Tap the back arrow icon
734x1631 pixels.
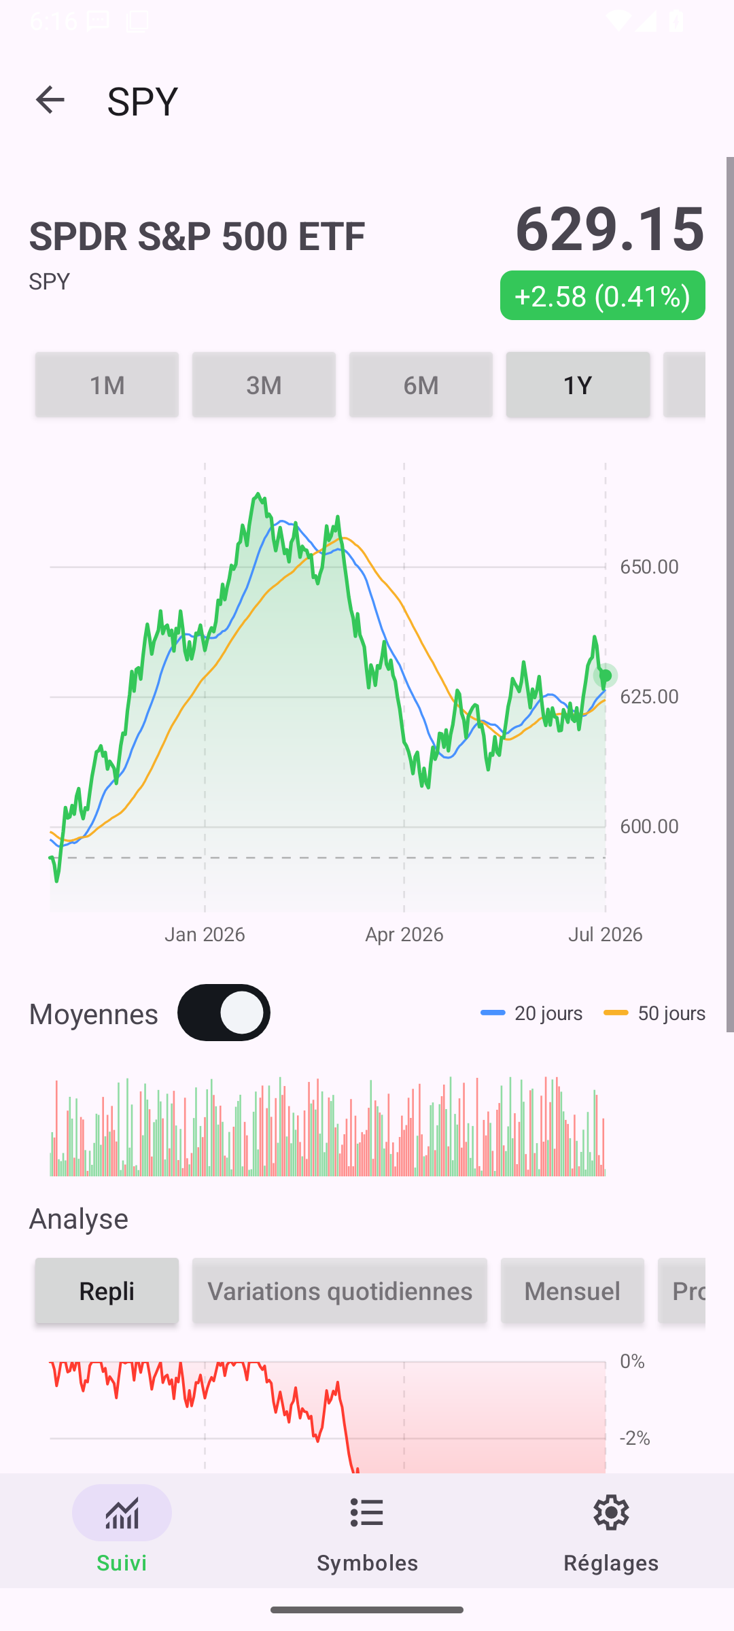click(50, 101)
